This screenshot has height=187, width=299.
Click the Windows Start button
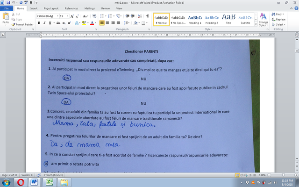[x=6, y=182]
